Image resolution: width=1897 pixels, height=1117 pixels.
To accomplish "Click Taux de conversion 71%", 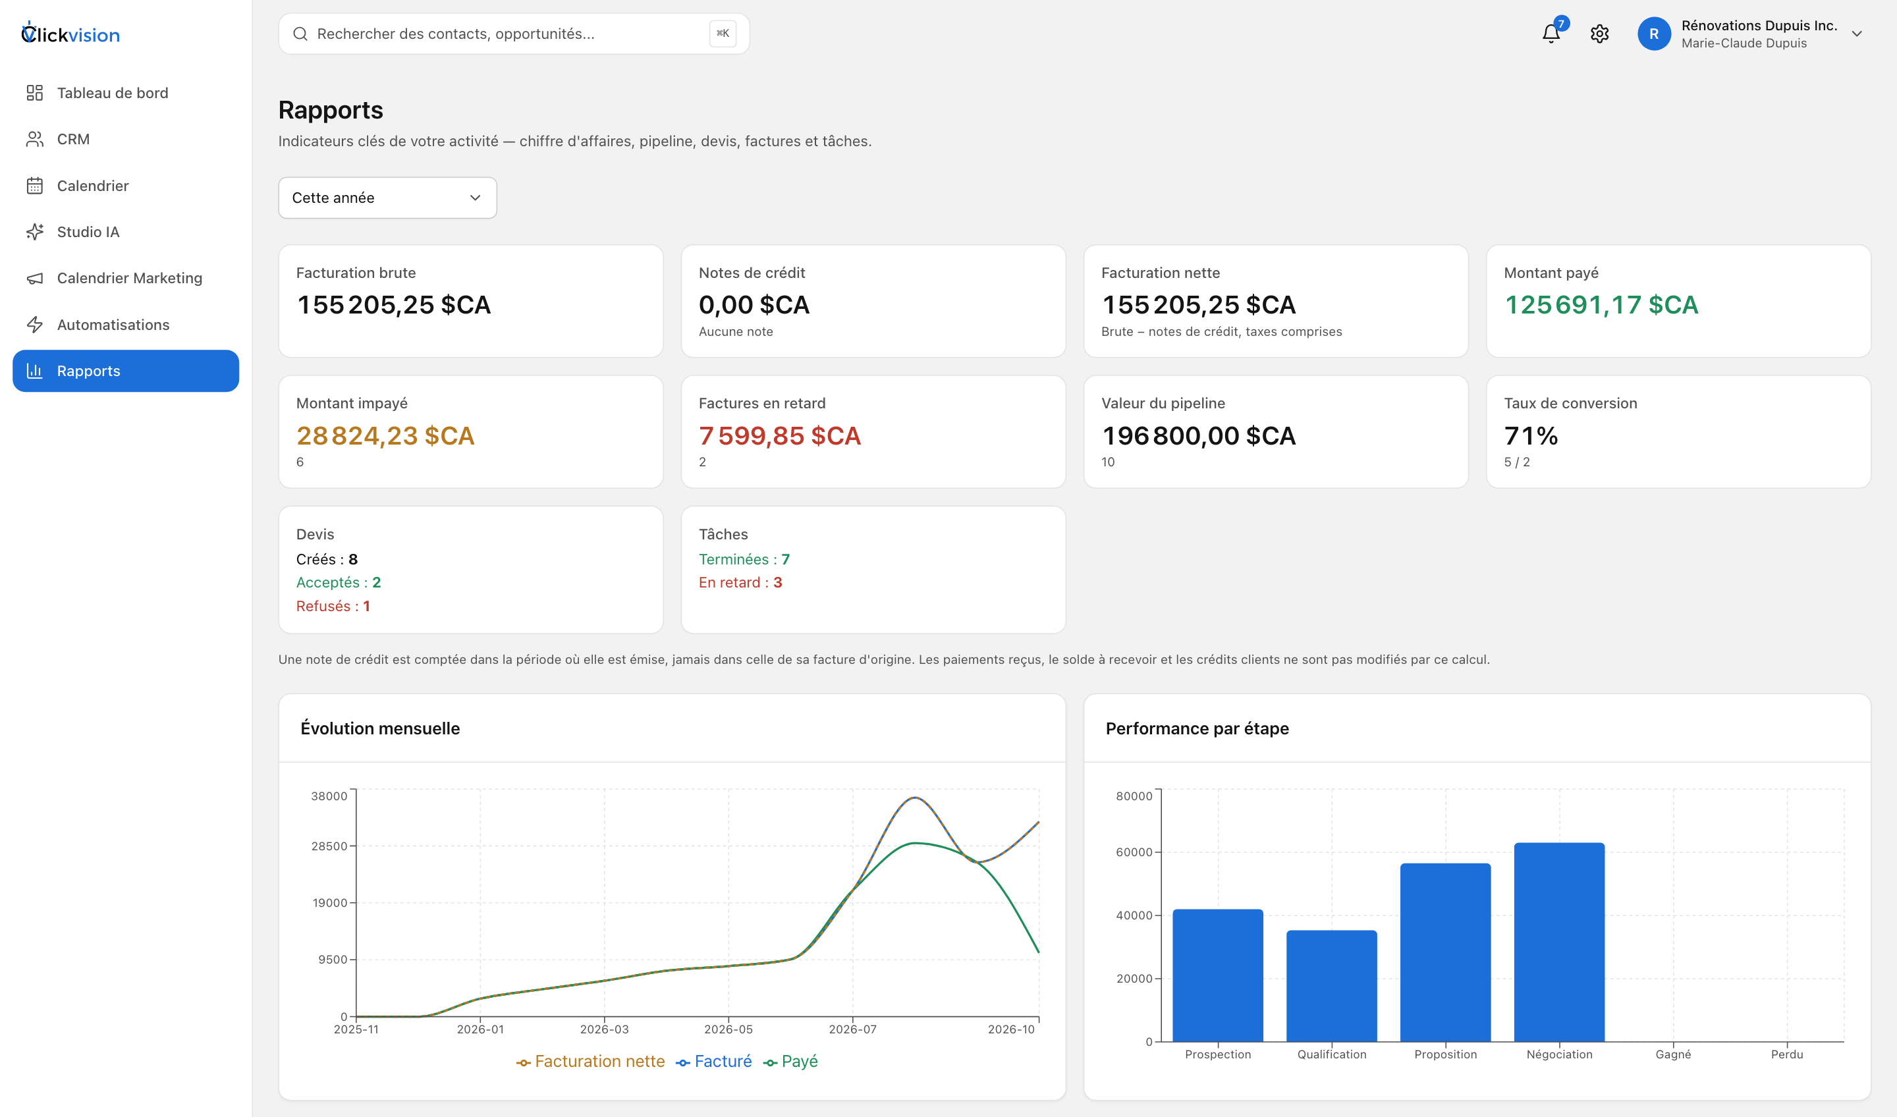I will pos(1531,436).
